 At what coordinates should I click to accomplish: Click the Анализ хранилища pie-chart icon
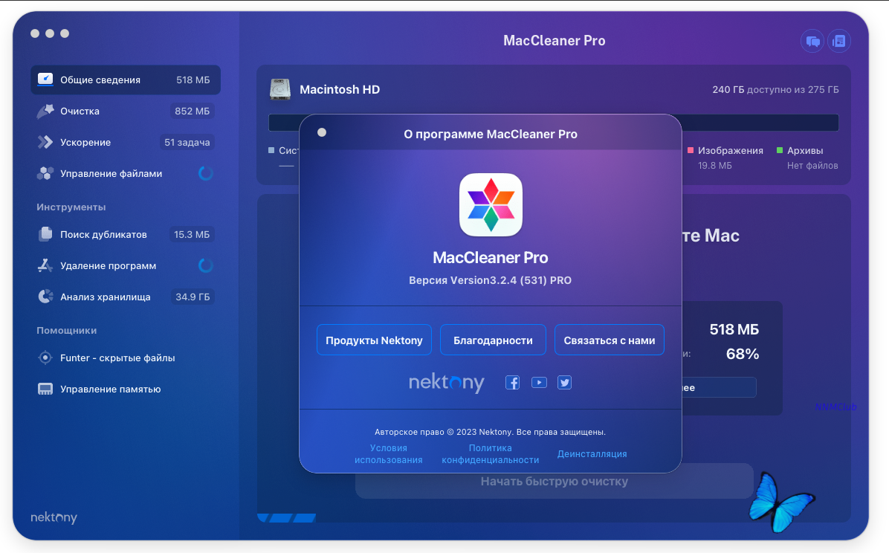[x=45, y=297]
